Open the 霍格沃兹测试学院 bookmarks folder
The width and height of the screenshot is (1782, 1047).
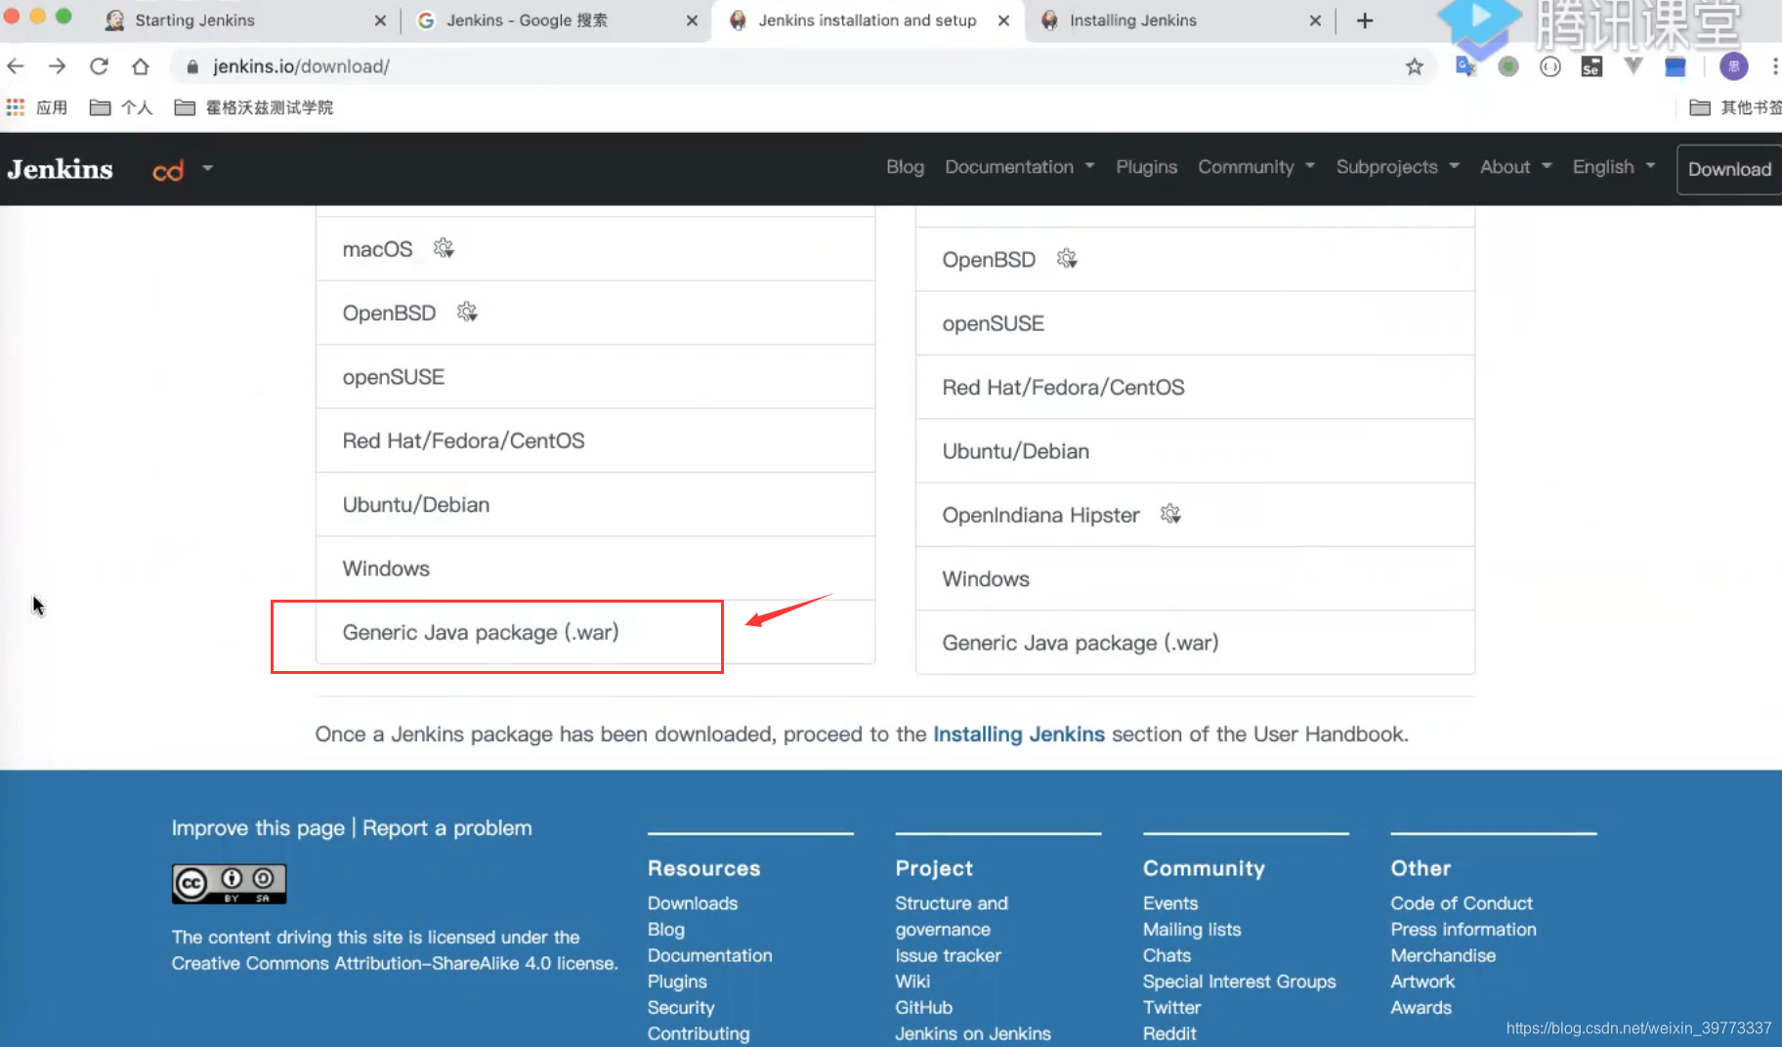pyautogui.click(x=254, y=107)
